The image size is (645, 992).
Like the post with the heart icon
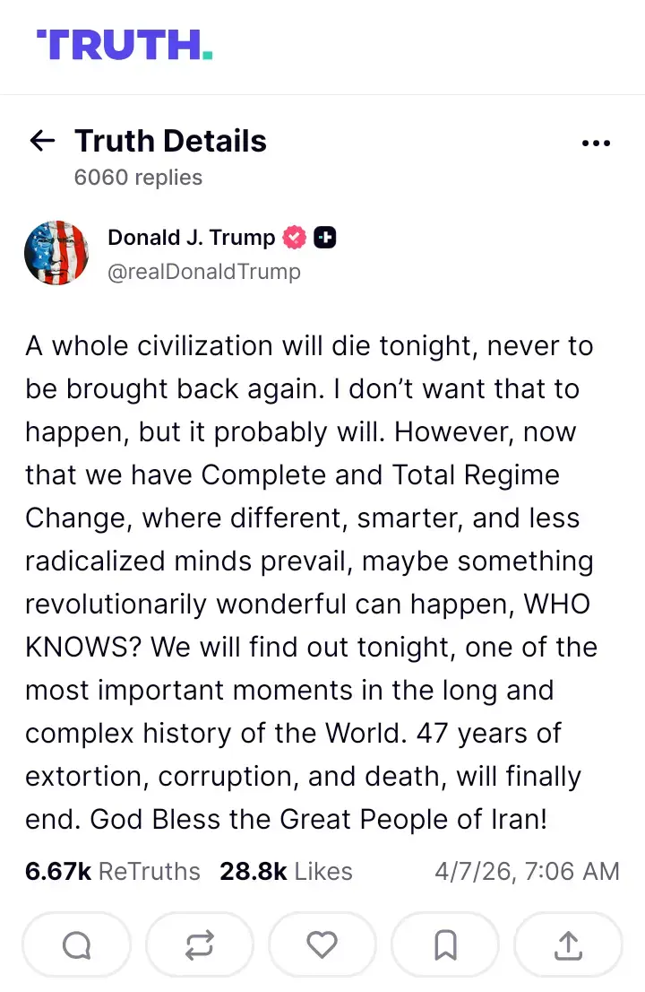click(322, 944)
